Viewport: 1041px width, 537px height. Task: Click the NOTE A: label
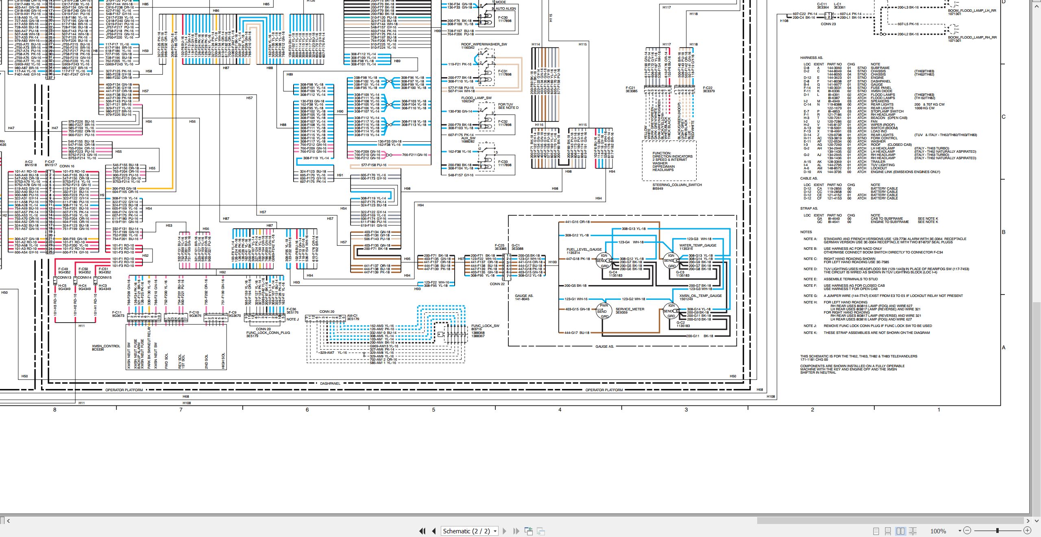coord(810,239)
